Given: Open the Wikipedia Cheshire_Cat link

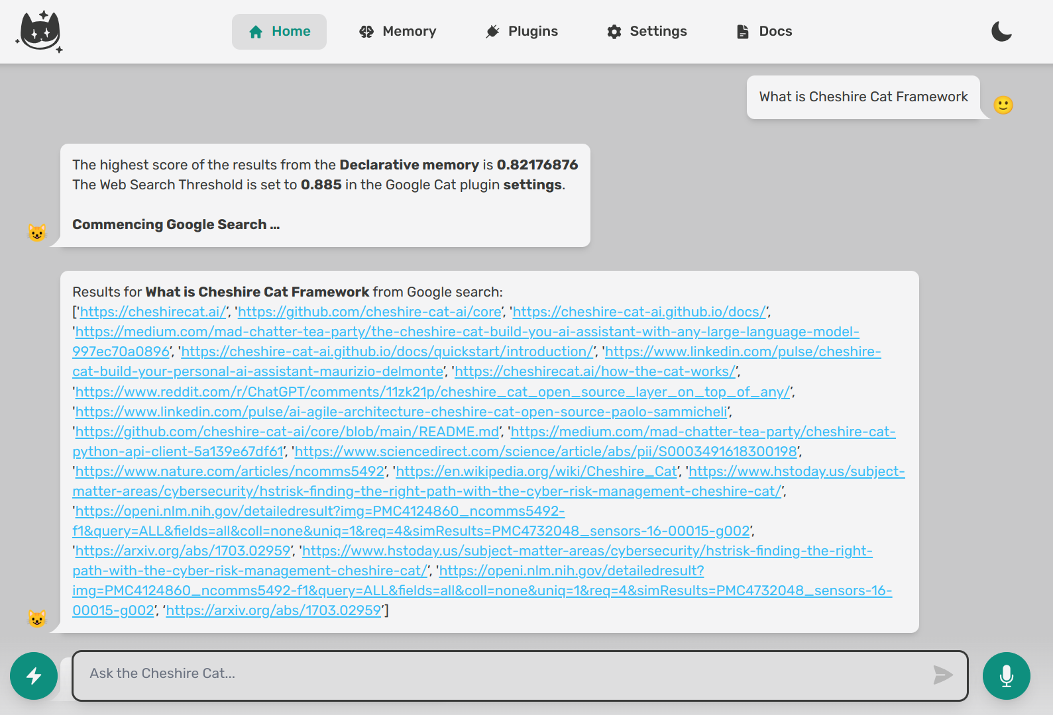Looking at the screenshot, I should point(537,471).
